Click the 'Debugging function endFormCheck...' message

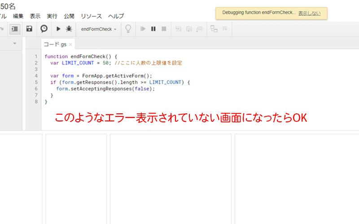click(259, 13)
